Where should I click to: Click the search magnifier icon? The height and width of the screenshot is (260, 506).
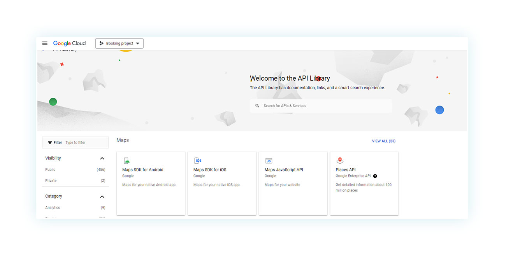tap(257, 106)
